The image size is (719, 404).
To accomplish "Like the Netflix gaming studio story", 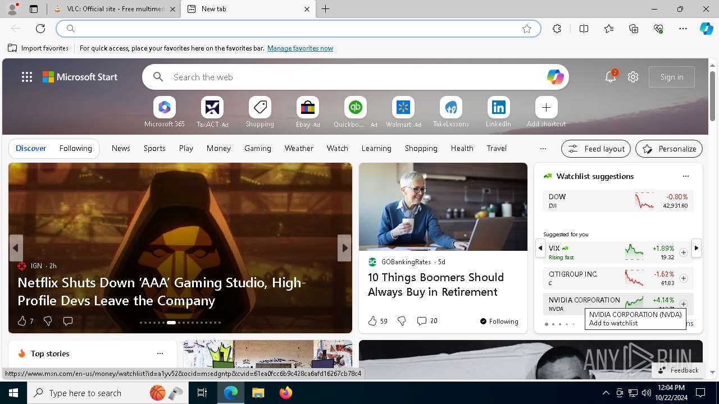I will 25,321.
